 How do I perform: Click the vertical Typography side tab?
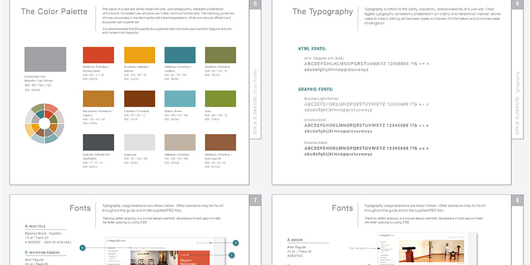[517, 102]
